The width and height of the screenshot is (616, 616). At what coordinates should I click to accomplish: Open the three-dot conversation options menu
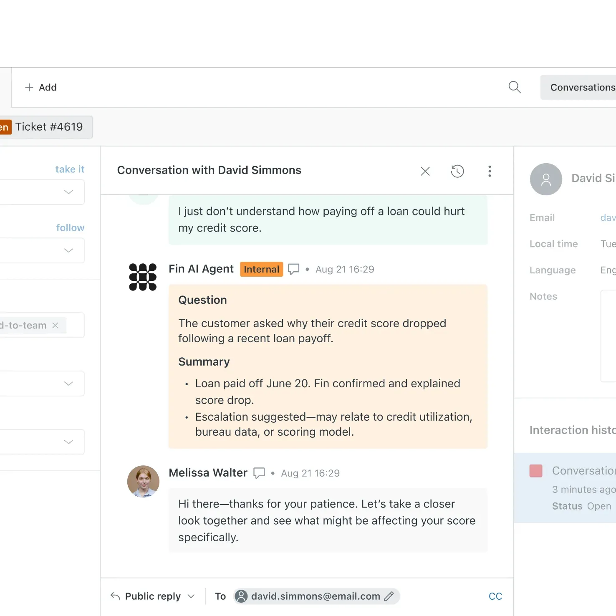point(490,171)
